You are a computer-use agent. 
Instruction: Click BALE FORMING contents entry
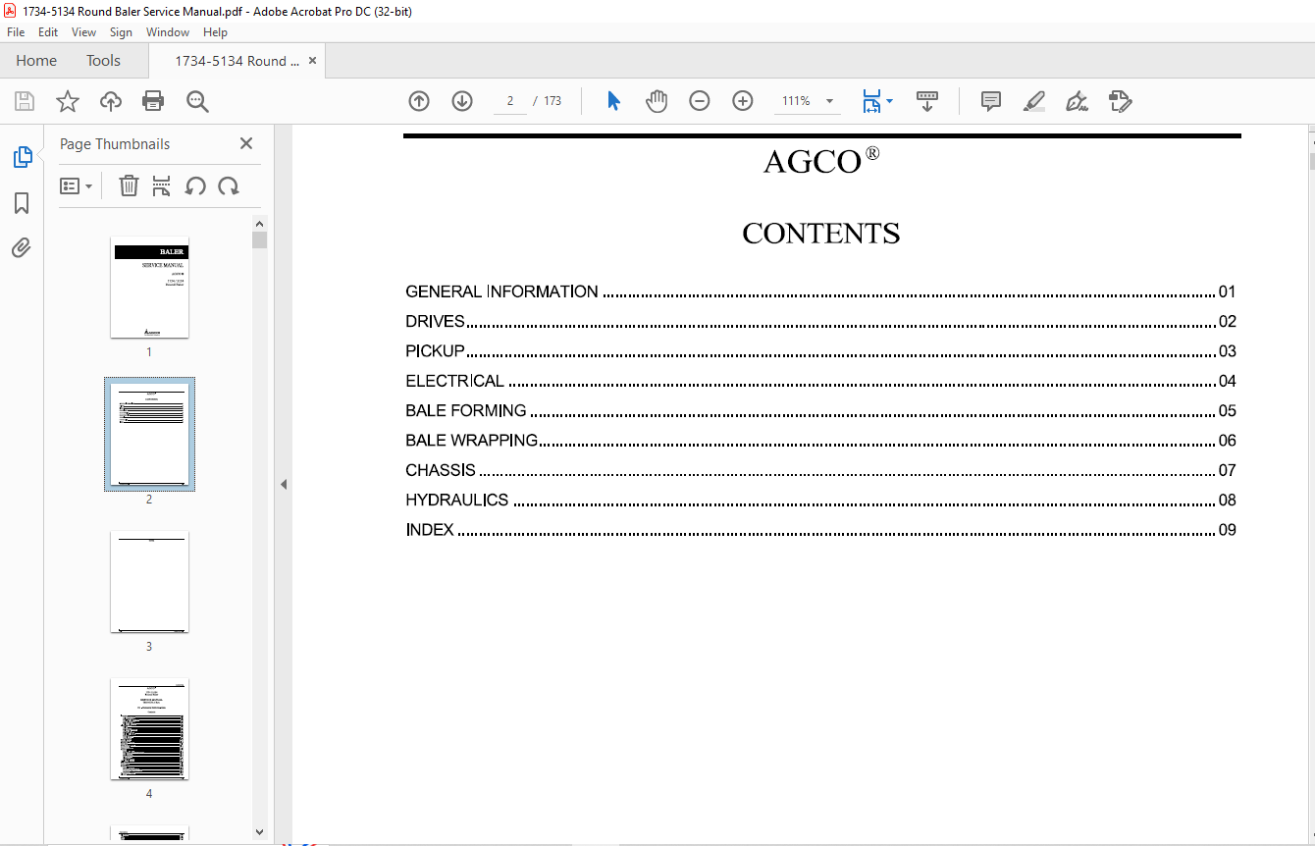click(x=820, y=410)
